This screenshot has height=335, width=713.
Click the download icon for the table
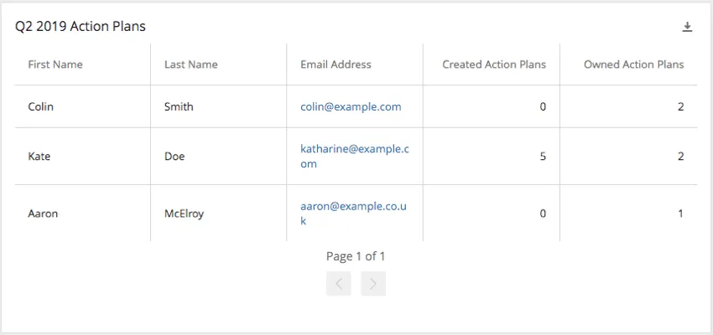point(687,27)
